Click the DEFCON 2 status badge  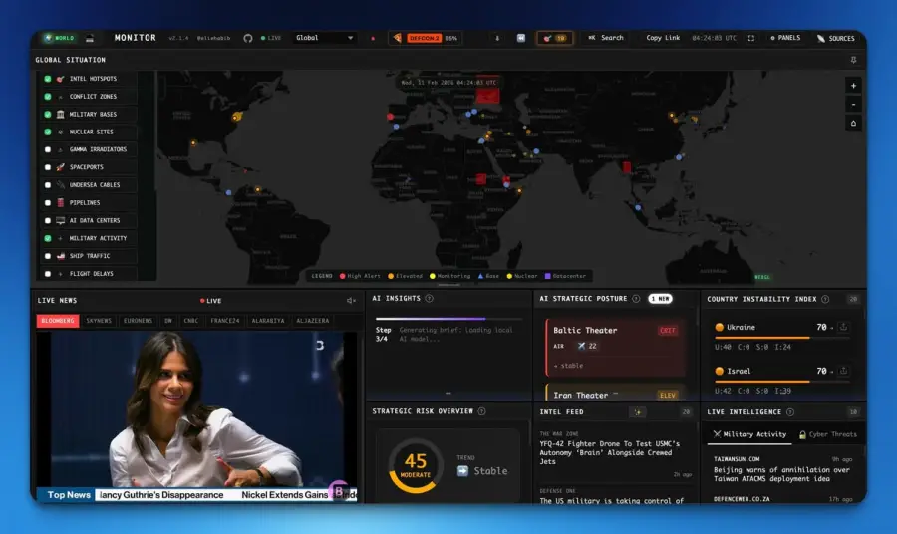click(x=424, y=38)
